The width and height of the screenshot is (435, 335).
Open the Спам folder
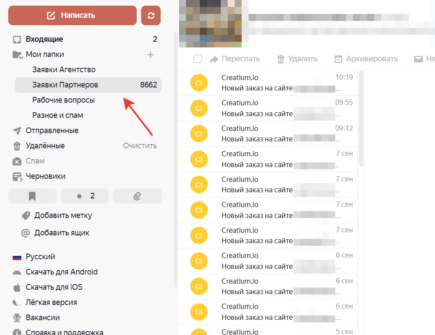35,161
